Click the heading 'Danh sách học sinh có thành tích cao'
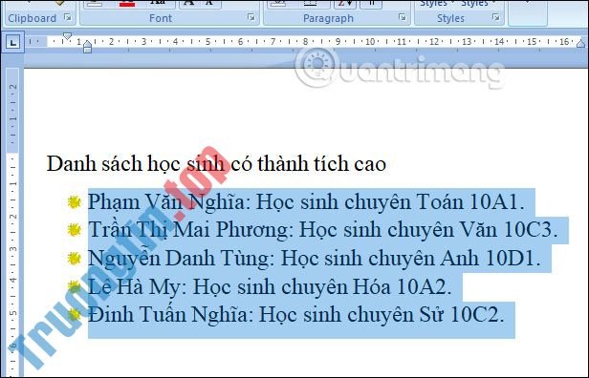589x378 pixels. [216, 164]
